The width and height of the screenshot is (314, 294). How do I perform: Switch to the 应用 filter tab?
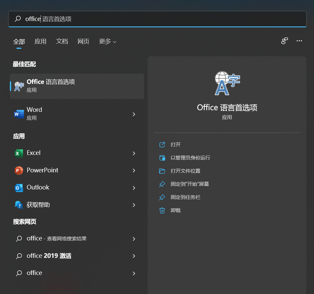click(x=40, y=41)
